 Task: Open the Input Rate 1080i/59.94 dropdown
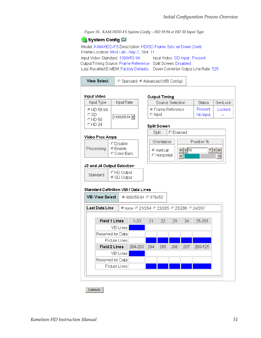(133, 117)
